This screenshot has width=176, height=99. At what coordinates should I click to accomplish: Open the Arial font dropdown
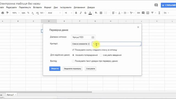54,13
